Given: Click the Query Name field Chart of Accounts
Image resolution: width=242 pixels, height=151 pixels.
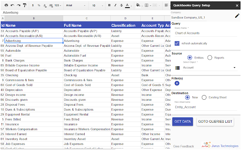Looking at the screenshot, I should pyautogui.click(x=206, y=33).
